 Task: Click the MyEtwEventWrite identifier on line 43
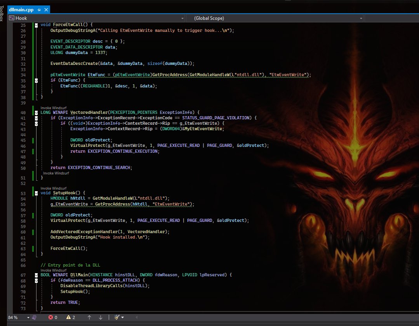(203, 129)
